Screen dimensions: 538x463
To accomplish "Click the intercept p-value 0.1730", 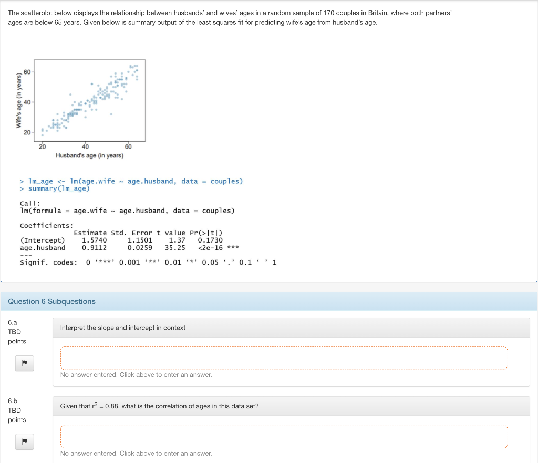I will pos(210,240).
